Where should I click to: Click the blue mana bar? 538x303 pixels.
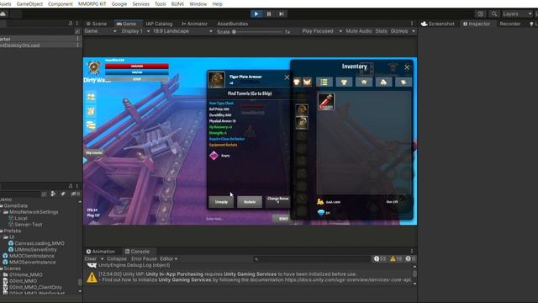tap(136, 72)
